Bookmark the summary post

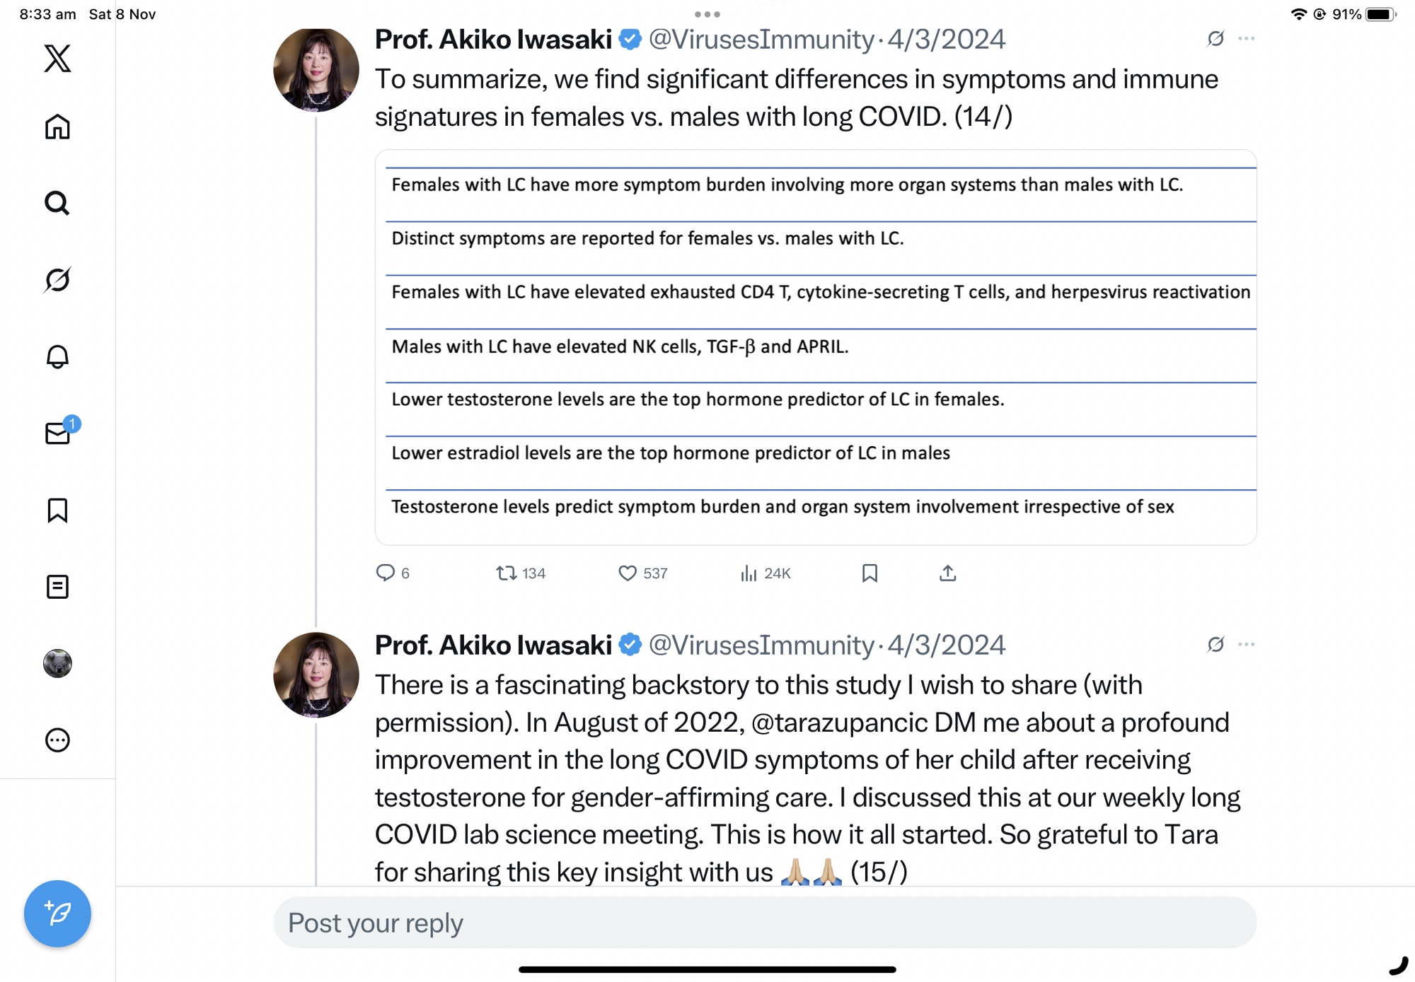pyautogui.click(x=870, y=573)
